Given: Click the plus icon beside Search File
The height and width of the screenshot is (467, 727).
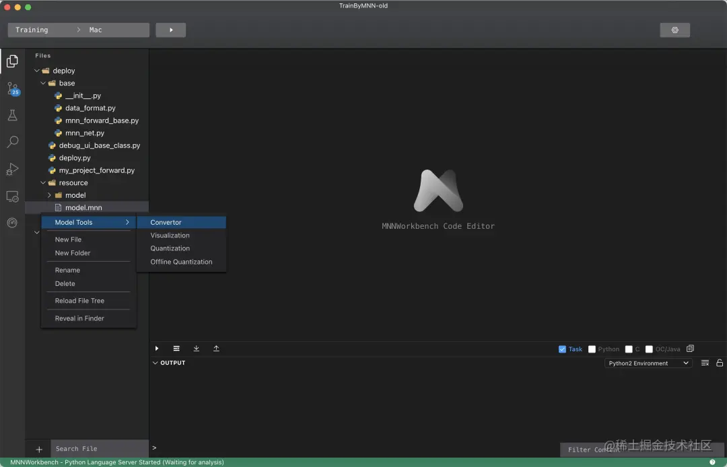Looking at the screenshot, I should click(x=39, y=450).
